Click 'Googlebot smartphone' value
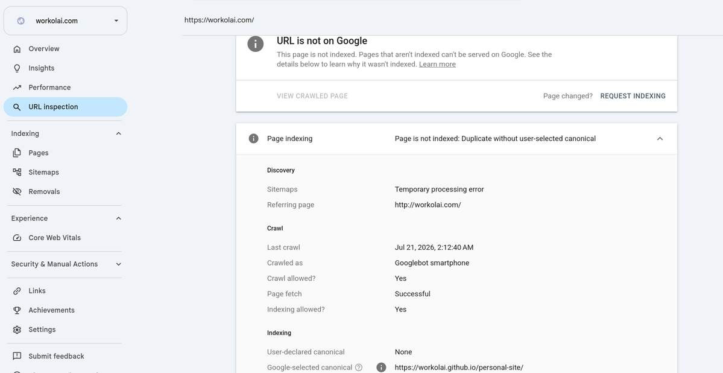 (432, 263)
